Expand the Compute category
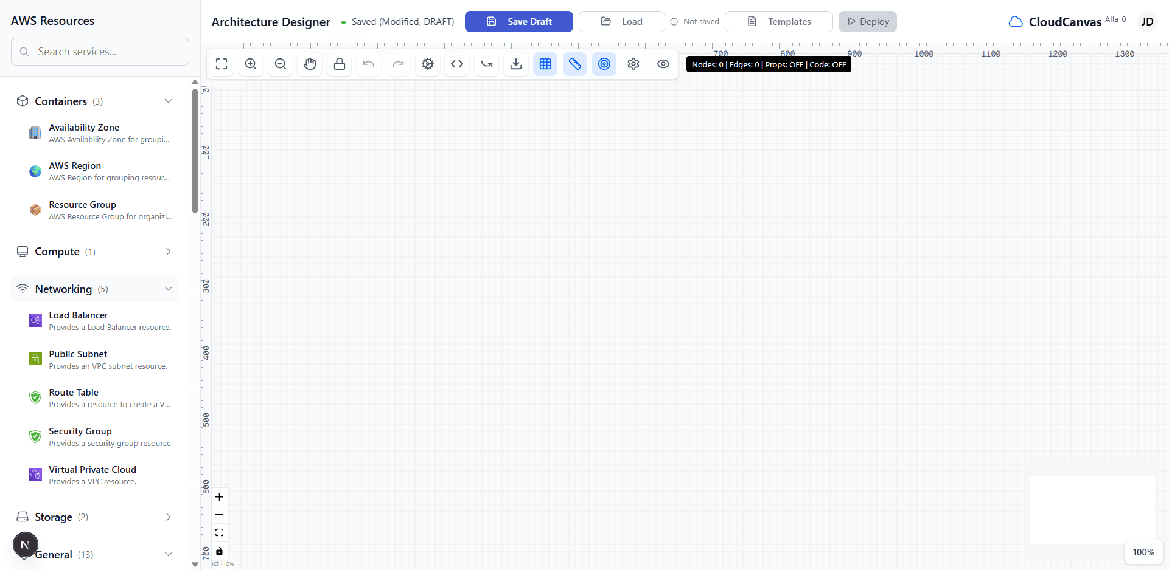The image size is (1169, 570). click(168, 252)
